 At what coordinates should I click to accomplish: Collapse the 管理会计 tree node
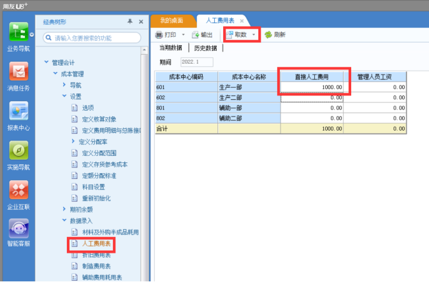tap(47, 62)
